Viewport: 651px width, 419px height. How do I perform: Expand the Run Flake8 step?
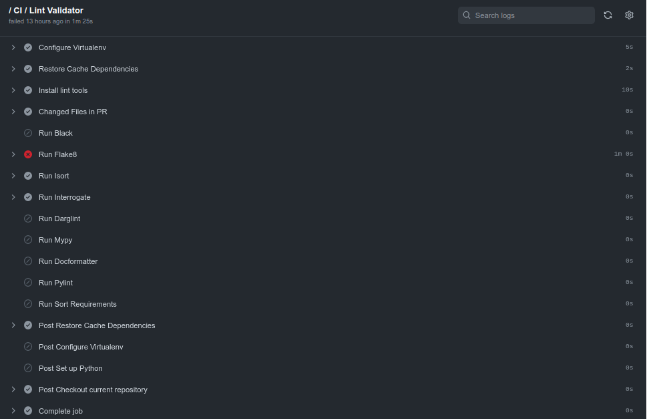pyautogui.click(x=13, y=154)
